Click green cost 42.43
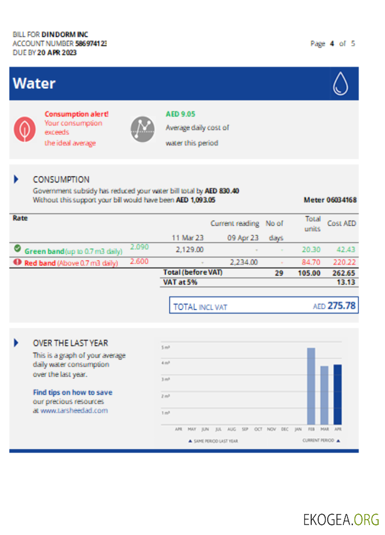Screen dimensions: 385x535 coord(346,250)
